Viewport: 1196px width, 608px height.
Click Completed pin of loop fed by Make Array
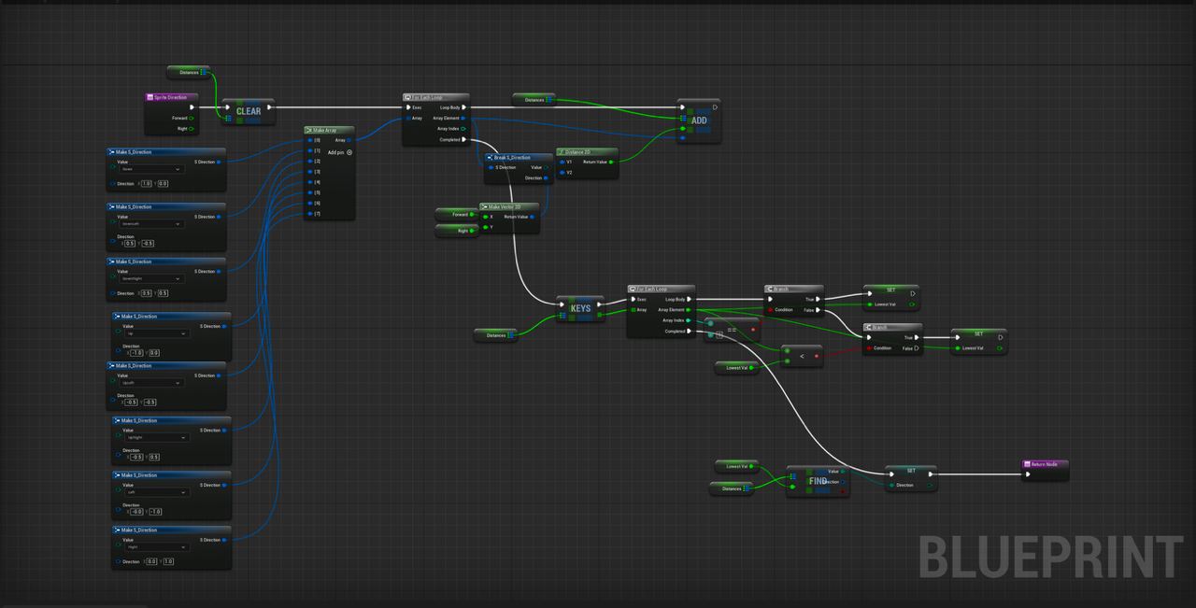(464, 140)
